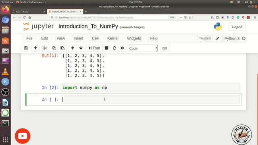
Task: Open the Cell menu
Action: [x=95, y=38]
